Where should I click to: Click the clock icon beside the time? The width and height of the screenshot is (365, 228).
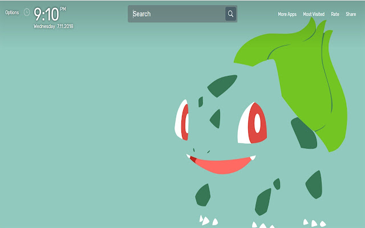coord(27,13)
